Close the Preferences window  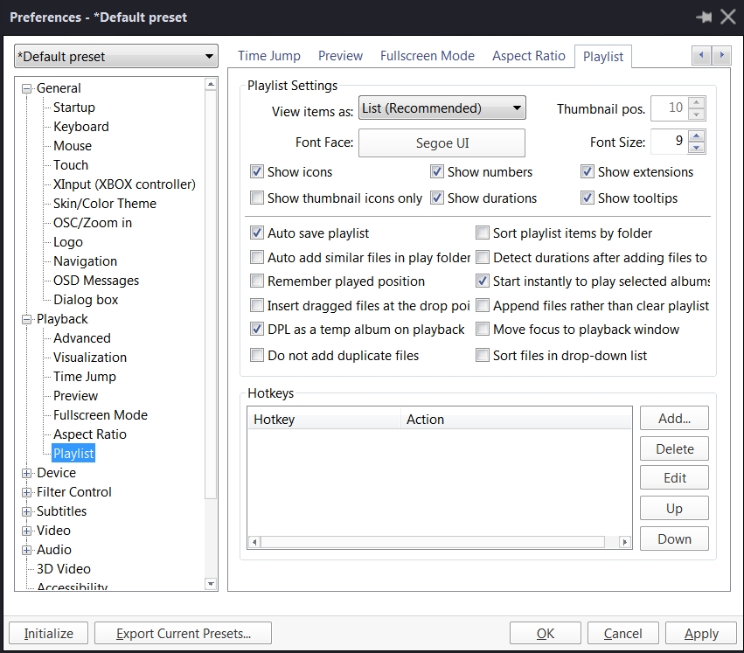727,17
